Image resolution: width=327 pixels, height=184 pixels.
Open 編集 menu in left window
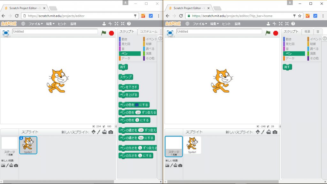[x=50, y=24]
